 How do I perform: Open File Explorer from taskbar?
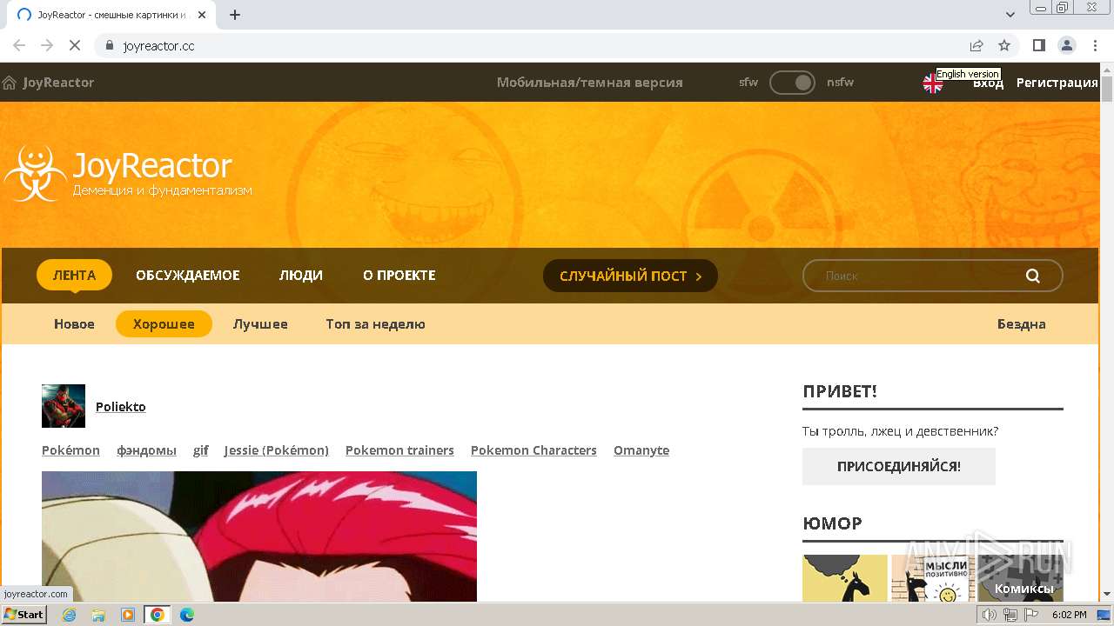[98, 615]
